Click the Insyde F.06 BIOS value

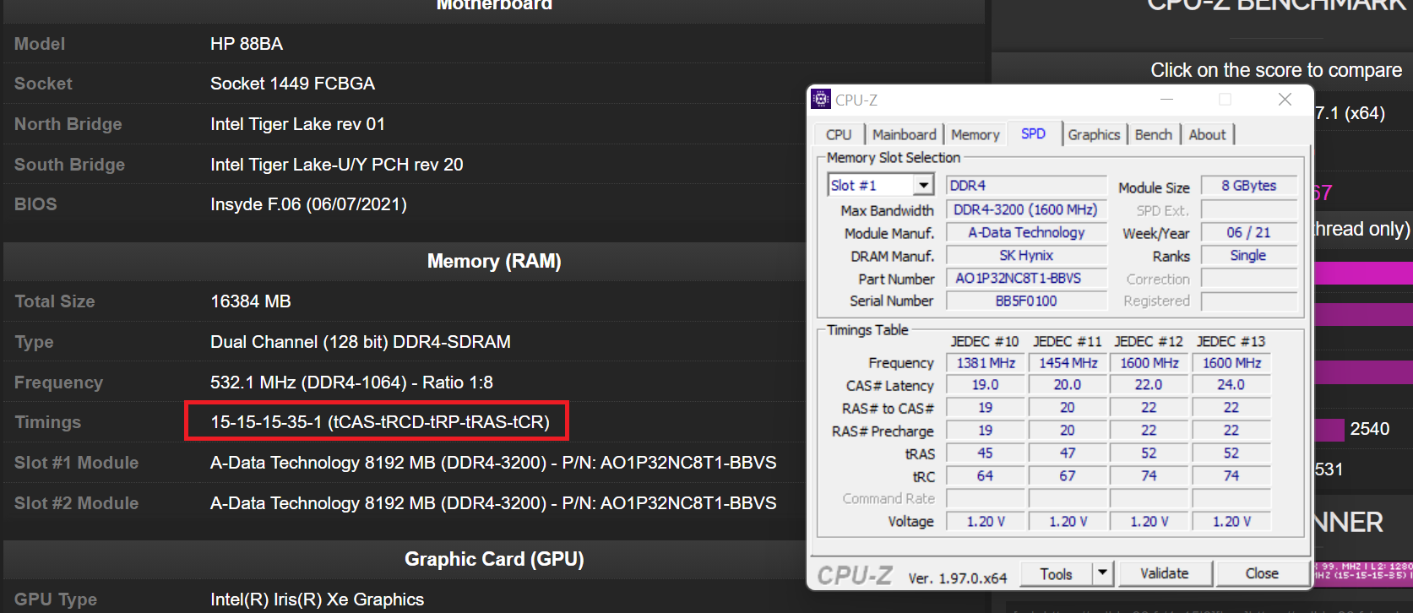(308, 204)
